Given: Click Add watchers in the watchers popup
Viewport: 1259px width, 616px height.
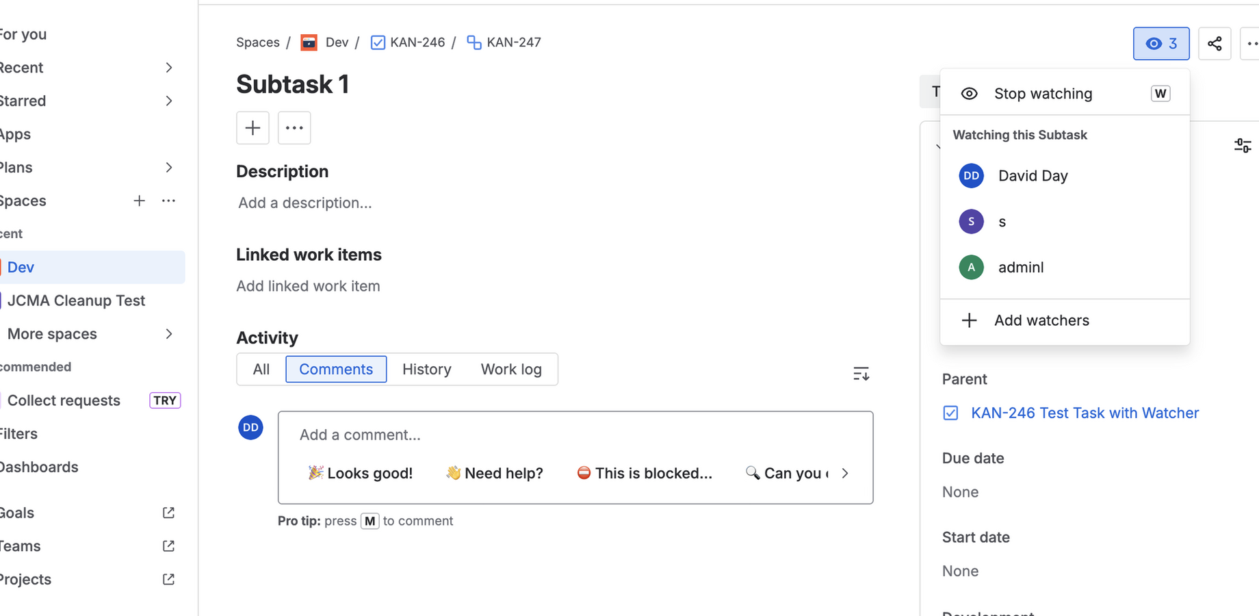Looking at the screenshot, I should [x=1041, y=320].
